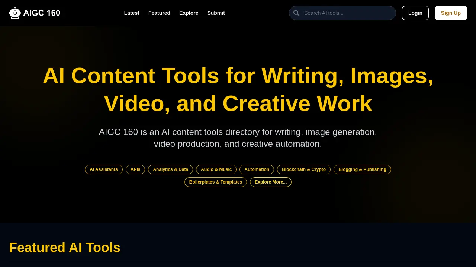Image resolution: width=476 pixels, height=267 pixels.
Task: Click the Sign Up button
Action: point(451,13)
